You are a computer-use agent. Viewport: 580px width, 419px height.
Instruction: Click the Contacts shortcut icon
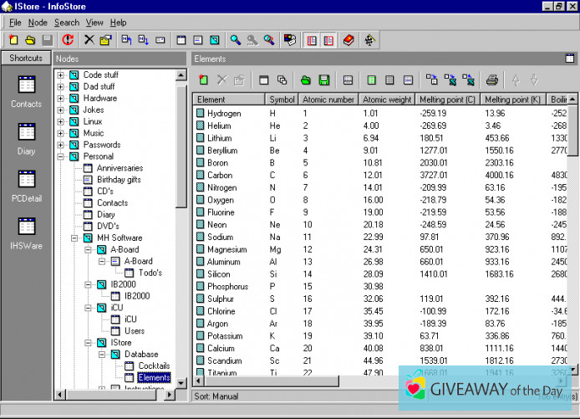point(26,84)
